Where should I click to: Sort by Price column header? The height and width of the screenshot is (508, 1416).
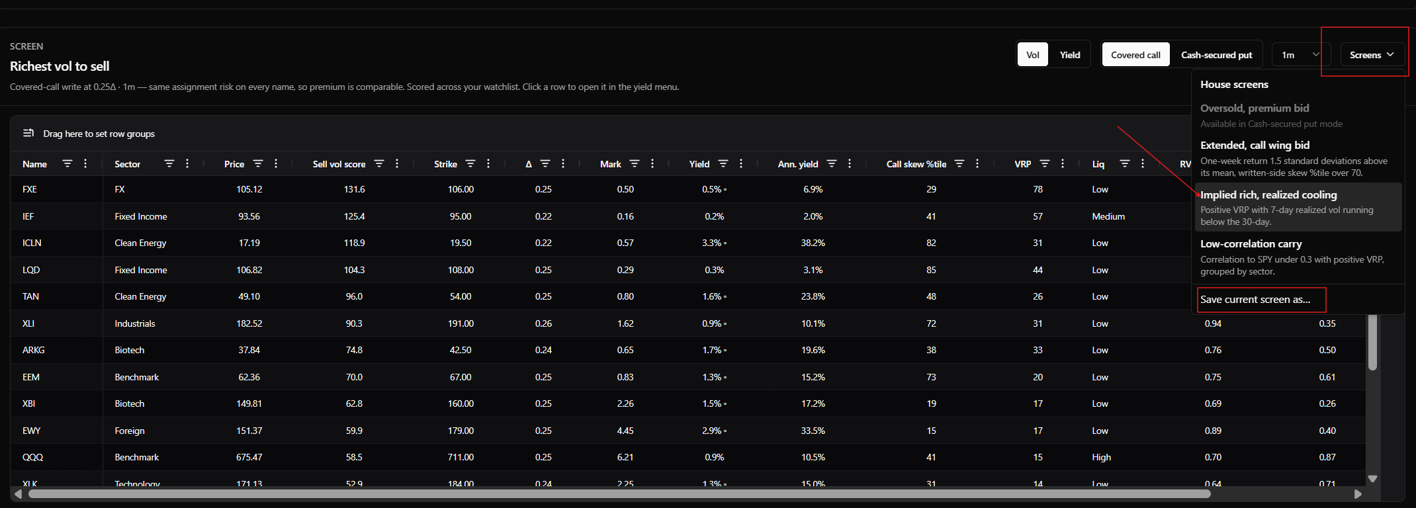tap(234, 164)
